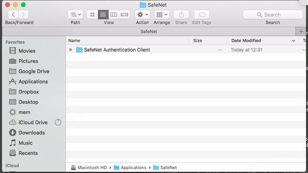Go to Macintosh HD in path bar
308x173 pixels.
pos(89,167)
